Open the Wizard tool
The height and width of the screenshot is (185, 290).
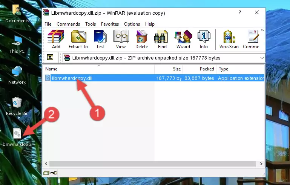[x=183, y=39]
